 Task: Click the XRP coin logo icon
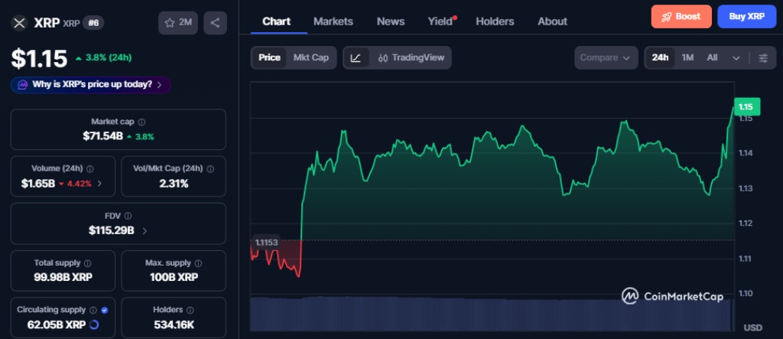pos(19,23)
